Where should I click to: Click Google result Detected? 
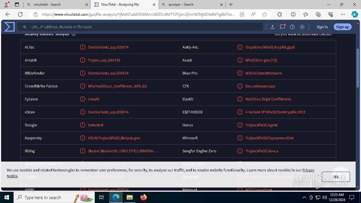(96, 125)
